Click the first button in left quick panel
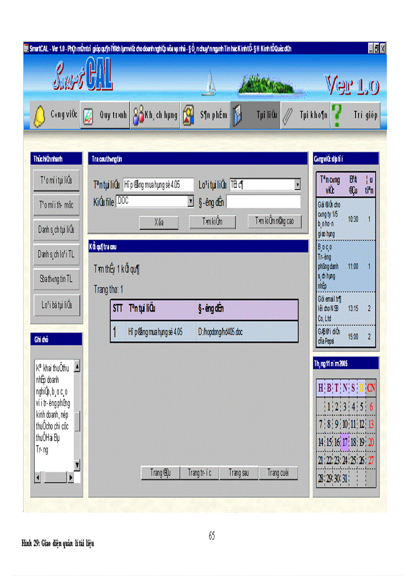This screenshot has height=576, width=418. click(x=56, y=181)
